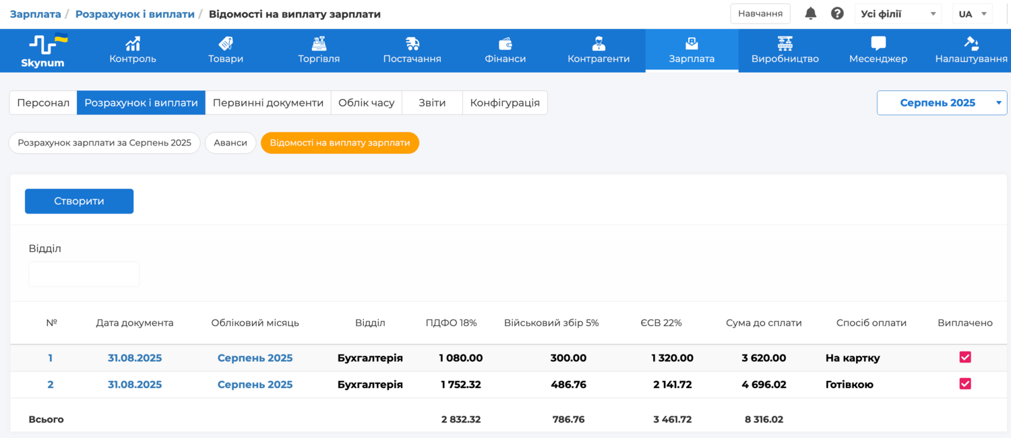Screen dimensions: 1011x438
Task: Click the Товари price tag icon
Action: 226,44
